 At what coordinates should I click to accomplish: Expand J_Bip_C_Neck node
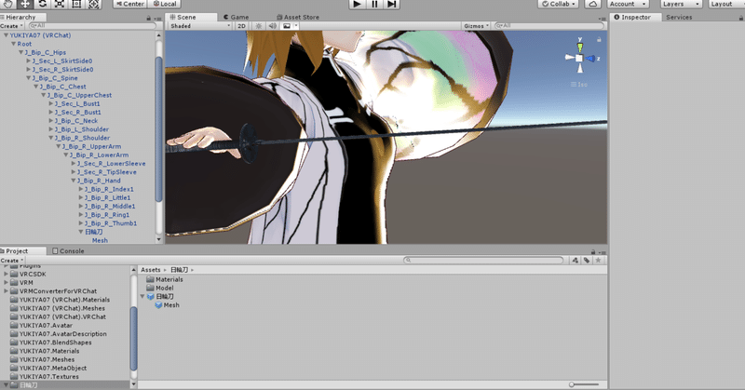[x=51, y=121]
